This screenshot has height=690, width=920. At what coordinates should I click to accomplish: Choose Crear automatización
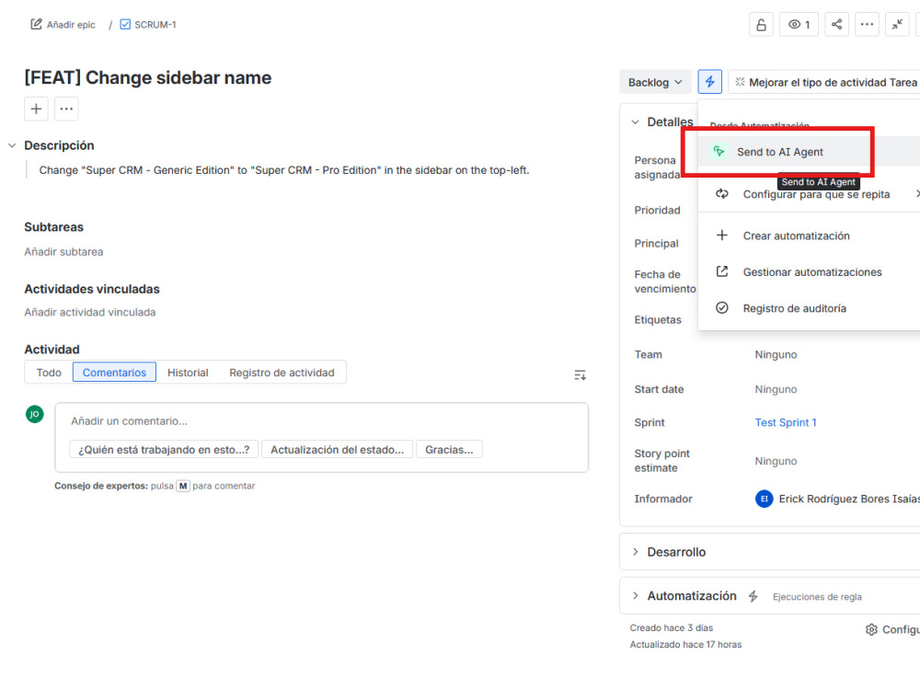(x=810, y=236)
